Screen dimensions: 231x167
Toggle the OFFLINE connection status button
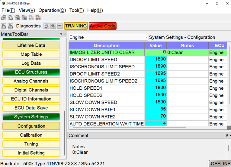[220, 163]
